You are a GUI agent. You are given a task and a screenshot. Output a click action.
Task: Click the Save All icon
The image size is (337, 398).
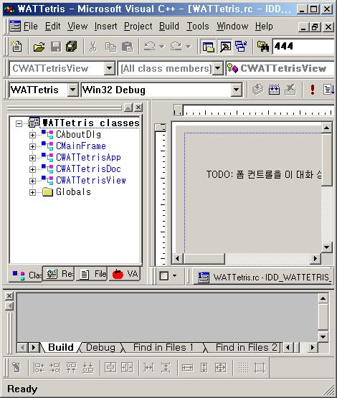coord(72,47)
